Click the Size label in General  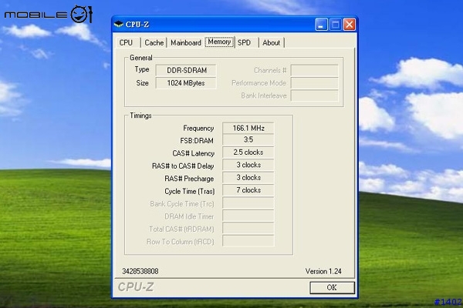tap(142, 83)
